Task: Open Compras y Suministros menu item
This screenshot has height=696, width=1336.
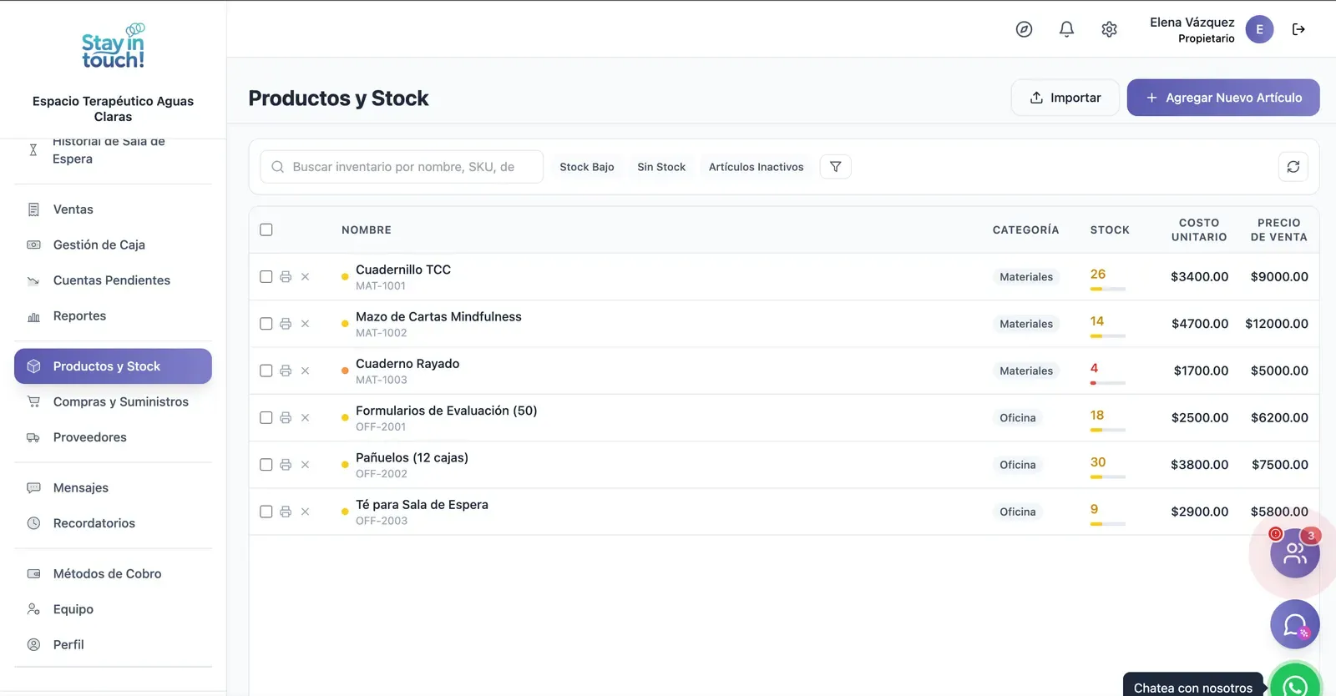Action: point(113,401)
